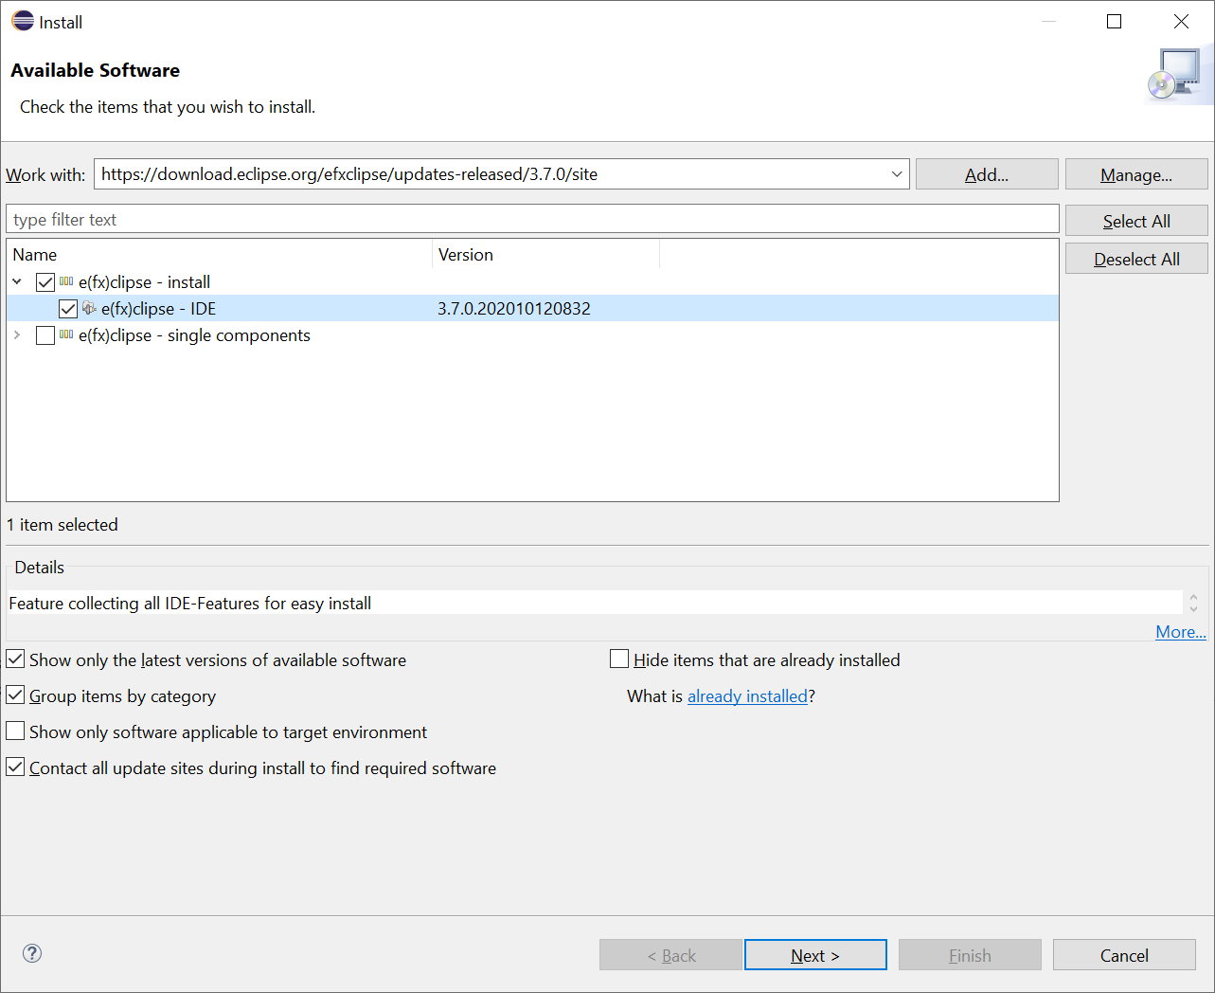
Task: Uncheck the e(fx)clipse - install checkbox
Action: [x=45, y=282]
